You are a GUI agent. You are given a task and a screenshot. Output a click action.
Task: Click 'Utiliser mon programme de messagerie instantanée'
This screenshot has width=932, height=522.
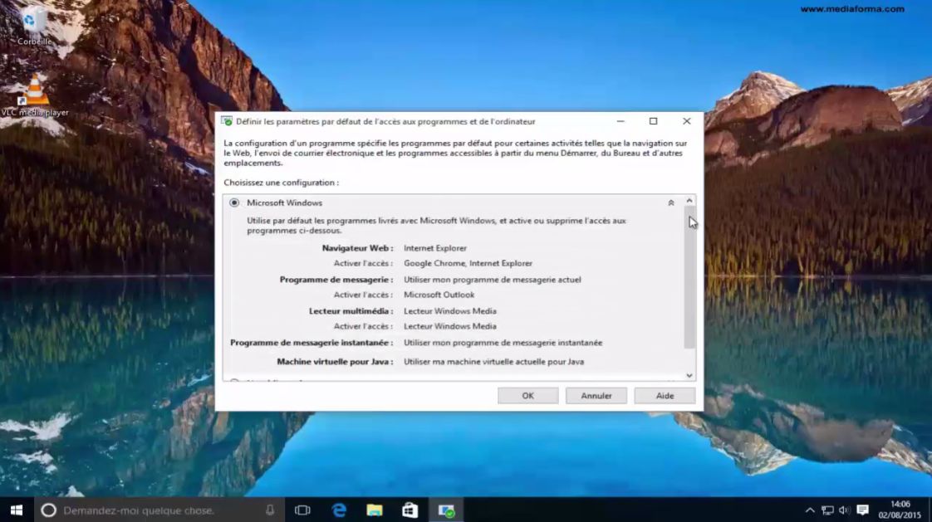[503, 343]
